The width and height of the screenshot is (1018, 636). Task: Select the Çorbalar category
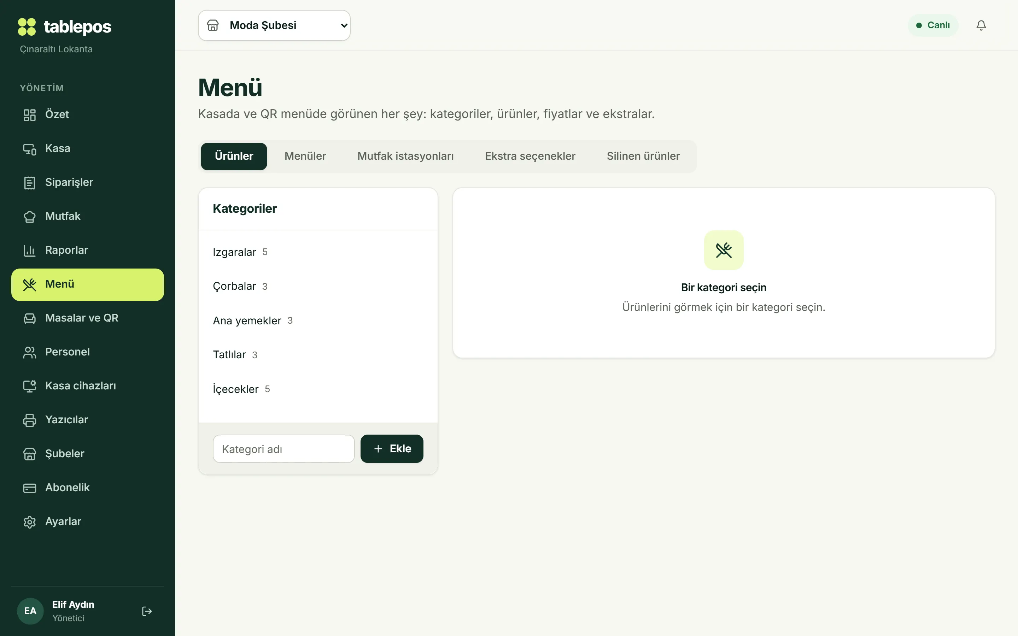(x=318, y=287)
